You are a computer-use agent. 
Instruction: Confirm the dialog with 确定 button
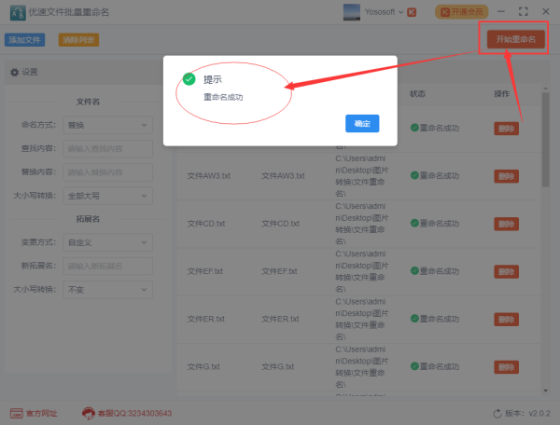pos(362,123)
